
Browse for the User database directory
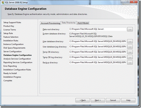pyautogui.click(x=130, y=41)
